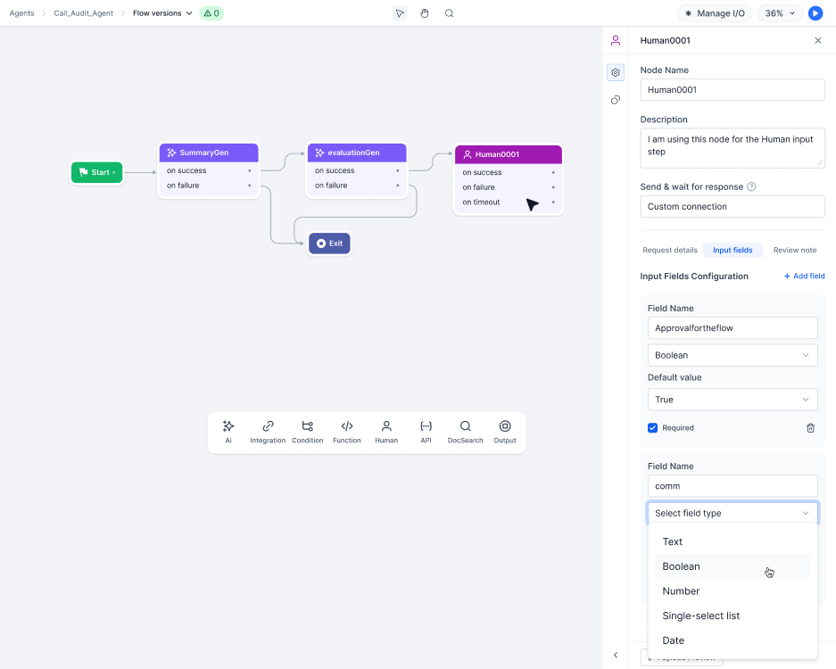Open the Request details tab
The image size is (836, 669).
pyautogui.click(x=670, y=250)
